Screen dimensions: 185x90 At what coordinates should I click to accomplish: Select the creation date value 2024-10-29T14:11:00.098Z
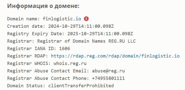click(x=81, y=26)
